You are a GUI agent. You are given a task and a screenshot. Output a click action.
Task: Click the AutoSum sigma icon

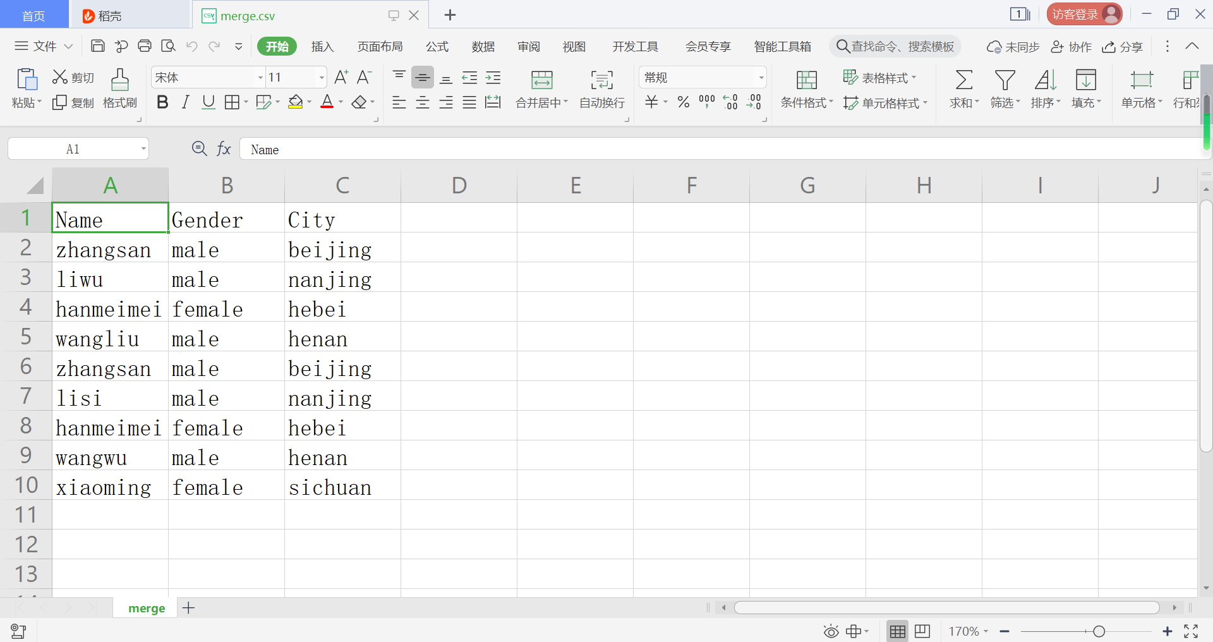tap(963, 80)
